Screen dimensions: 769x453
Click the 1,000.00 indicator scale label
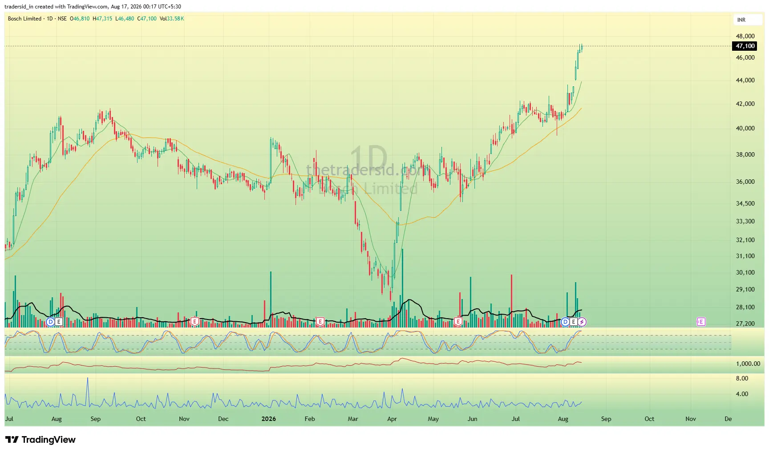pos(748,364)
